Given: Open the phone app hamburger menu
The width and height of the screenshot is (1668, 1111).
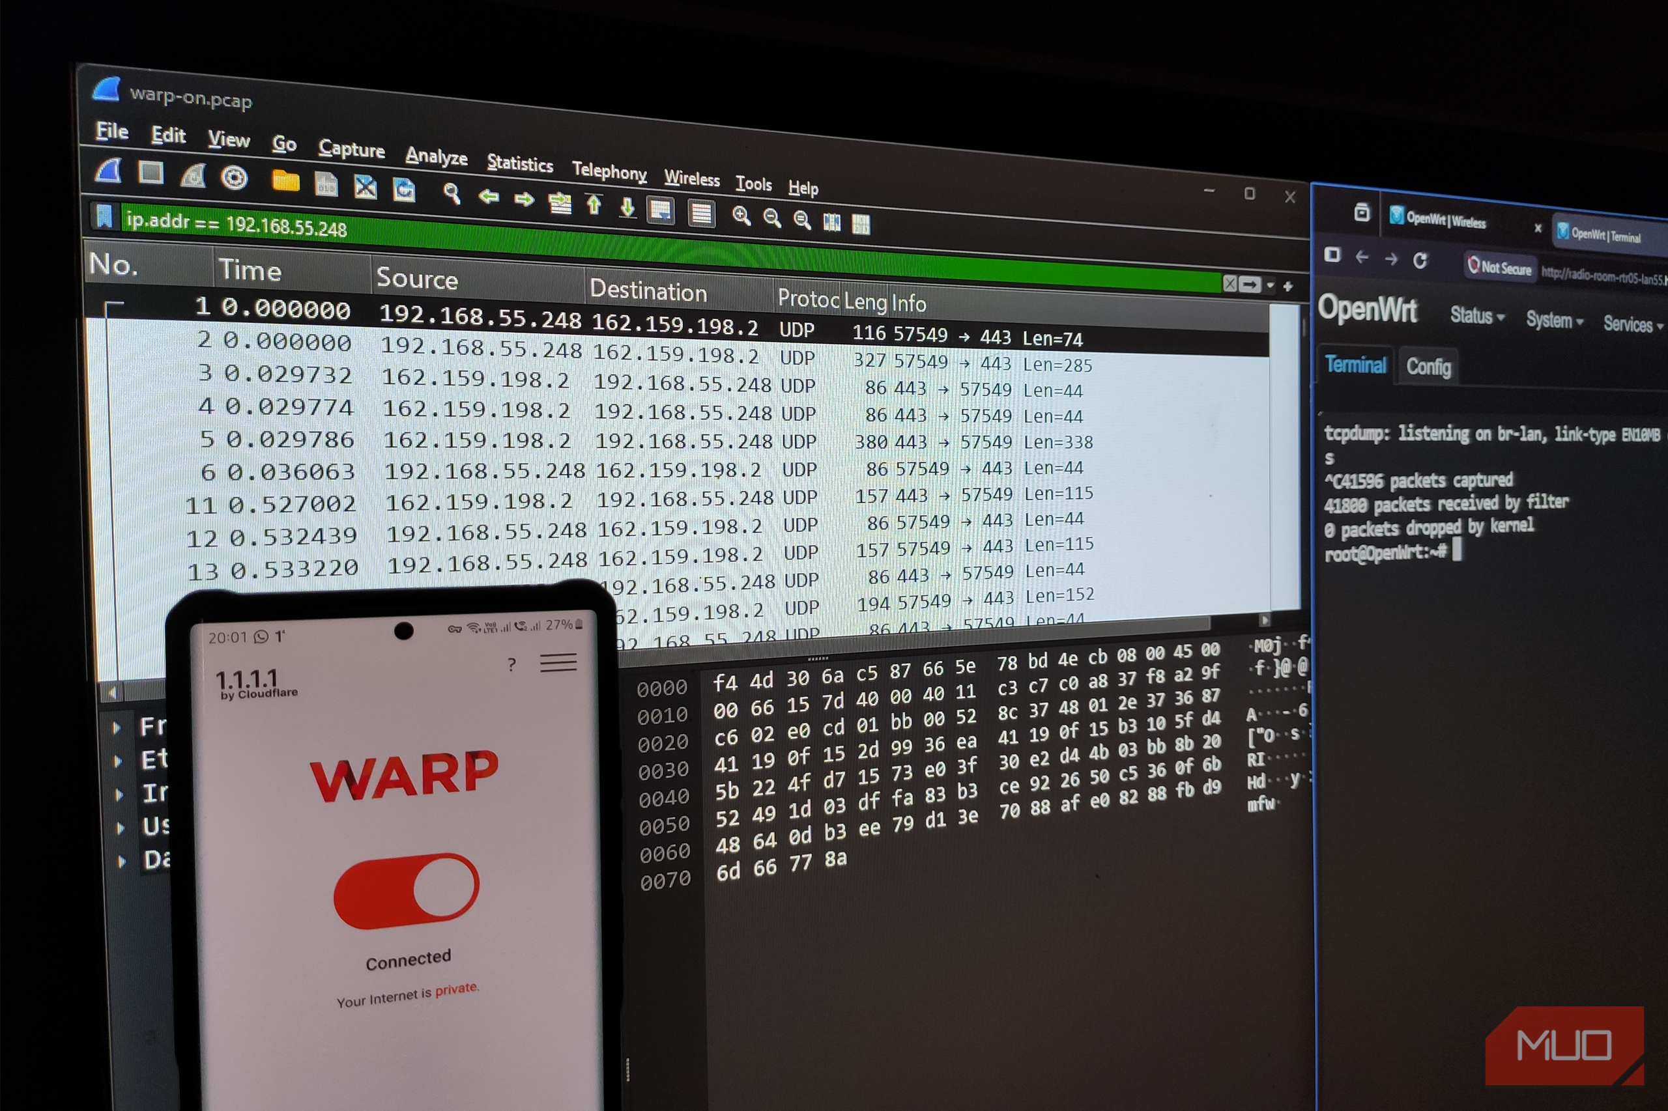Looking at the screenshot, I should (x=558, y=662).
